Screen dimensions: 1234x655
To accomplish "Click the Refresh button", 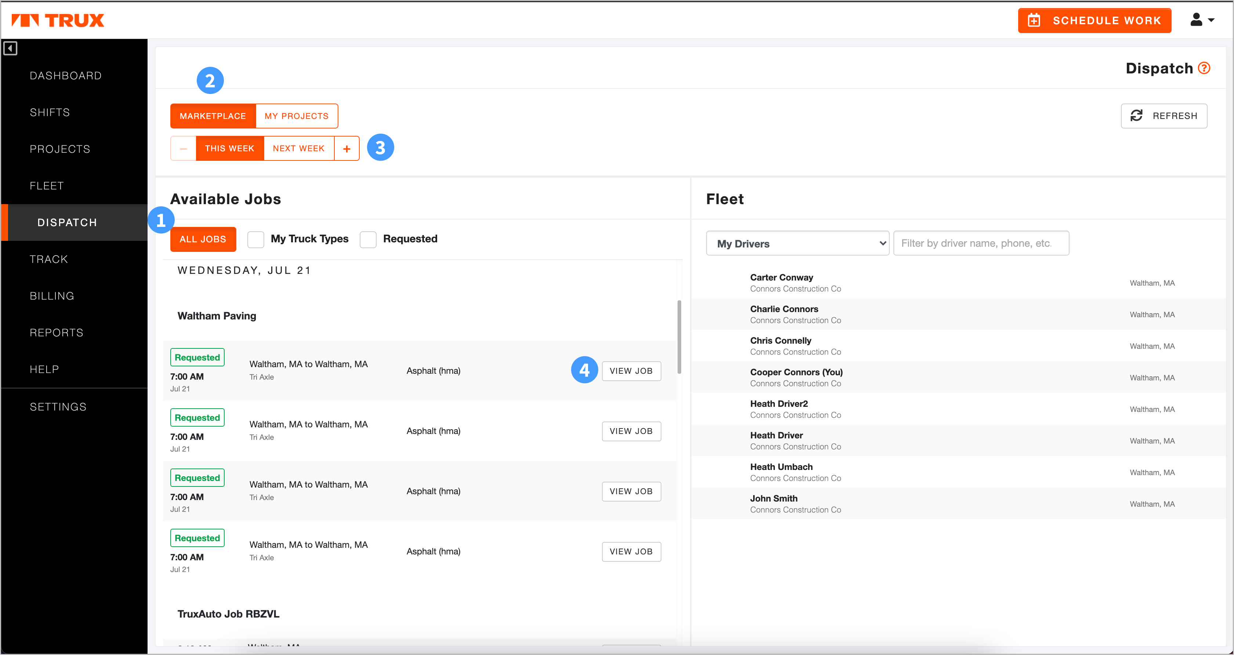I will click(1164, 116).
